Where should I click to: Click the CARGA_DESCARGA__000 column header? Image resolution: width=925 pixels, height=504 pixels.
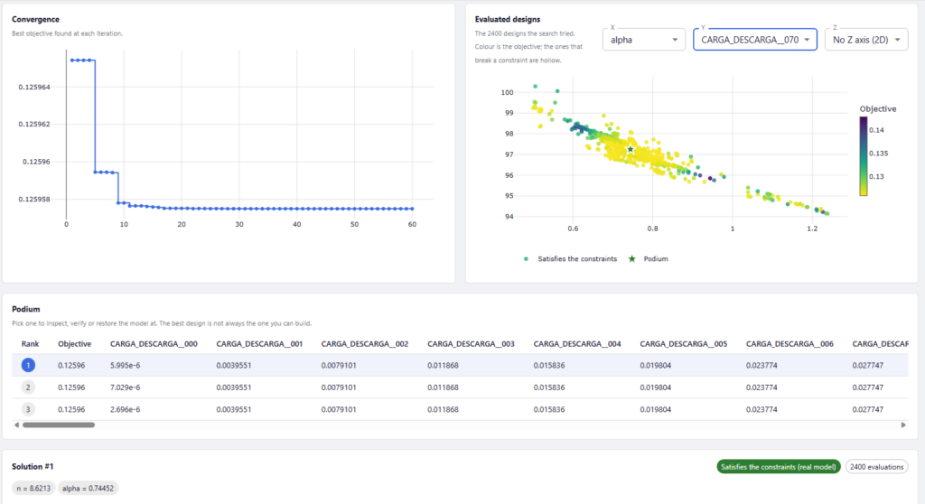[x=154, y=343]
